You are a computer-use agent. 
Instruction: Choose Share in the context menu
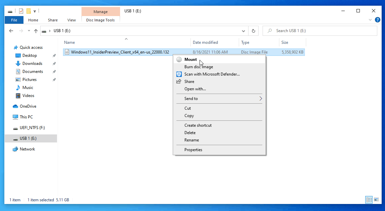tap(219, 82)
